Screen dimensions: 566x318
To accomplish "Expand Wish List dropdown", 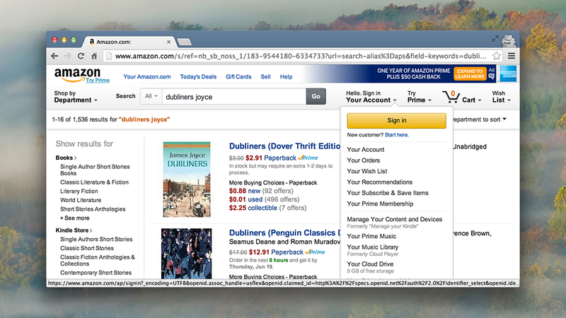I will (501, 97).
